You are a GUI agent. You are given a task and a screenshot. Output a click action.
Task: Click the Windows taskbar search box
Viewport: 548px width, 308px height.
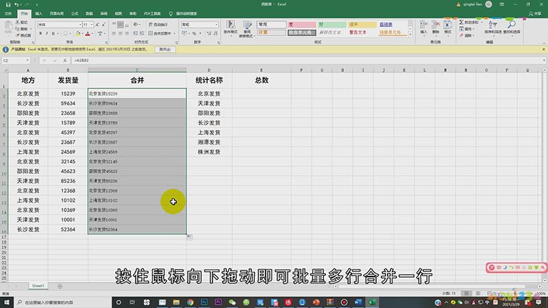pyautogui.click(x=63, y=303)
